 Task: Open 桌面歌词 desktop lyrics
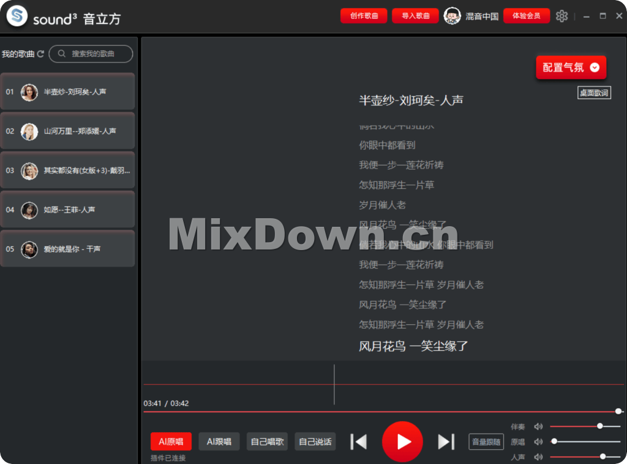coord(593,93)
